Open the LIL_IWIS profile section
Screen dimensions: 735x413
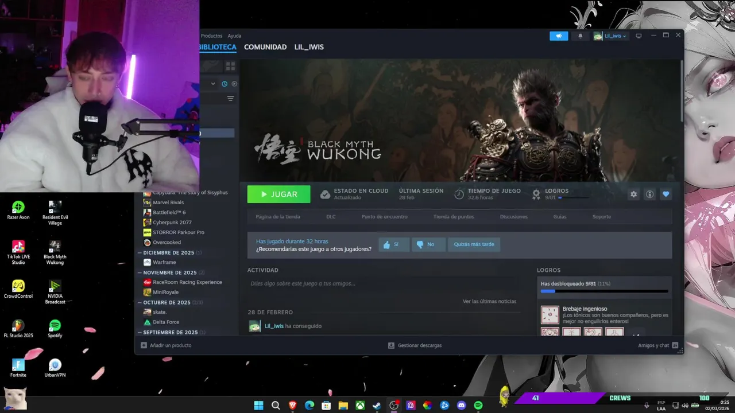click(309, 47)
